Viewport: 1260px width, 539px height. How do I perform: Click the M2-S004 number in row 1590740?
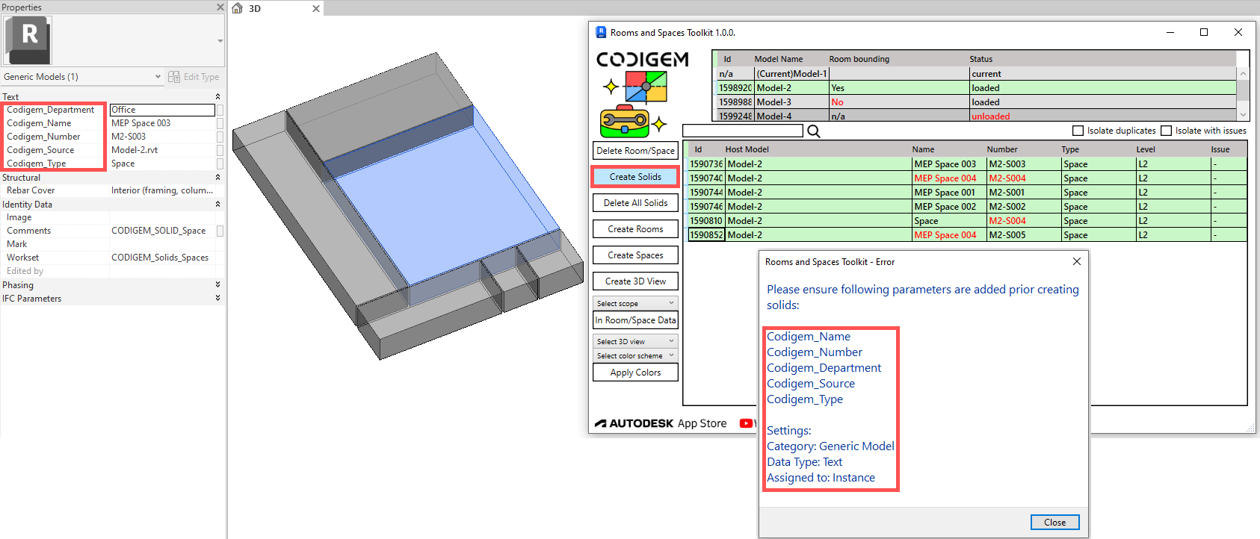click(x=1007, y=178)
